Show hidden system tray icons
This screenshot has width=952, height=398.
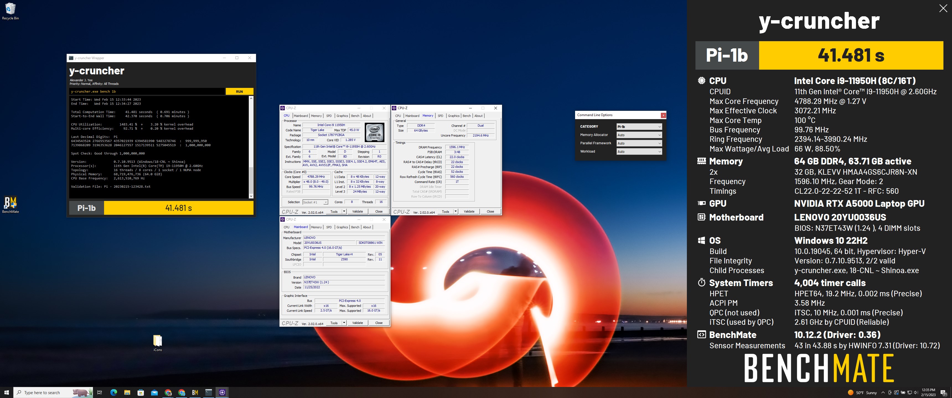tap(883, 392)
